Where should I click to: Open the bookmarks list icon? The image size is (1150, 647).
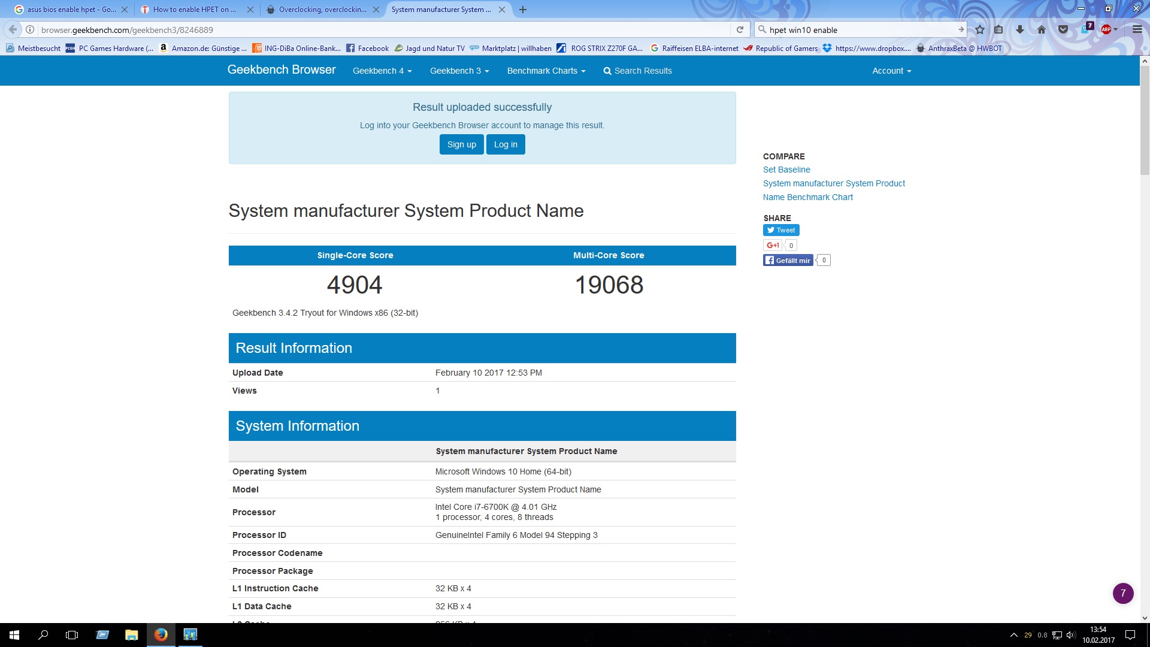[998, 29]
